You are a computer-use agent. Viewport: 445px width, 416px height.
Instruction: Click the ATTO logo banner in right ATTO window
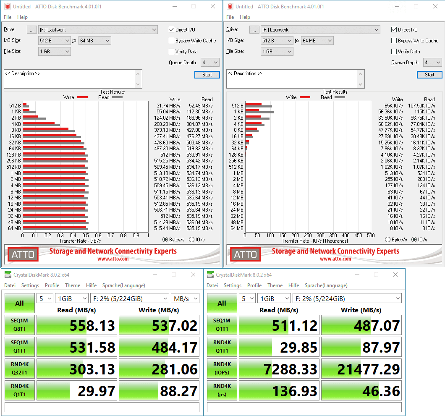[246, 254]
